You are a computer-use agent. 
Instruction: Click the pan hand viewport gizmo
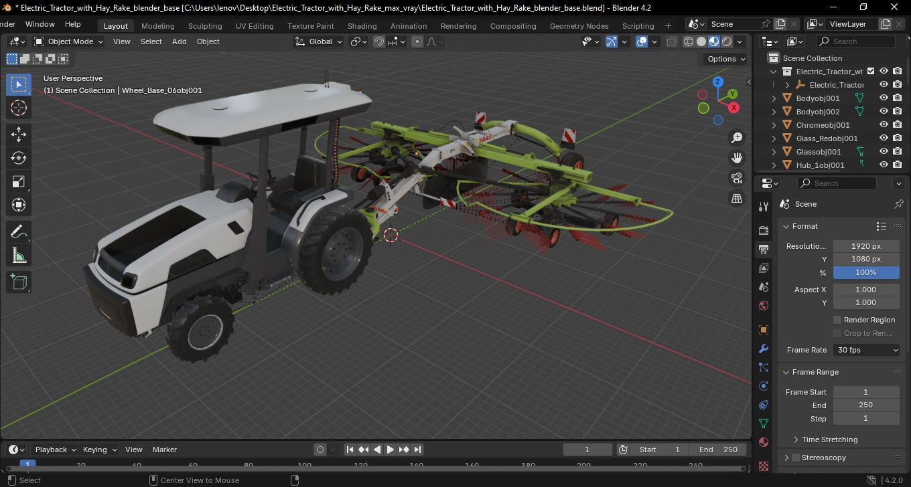[x=737, y=158]
